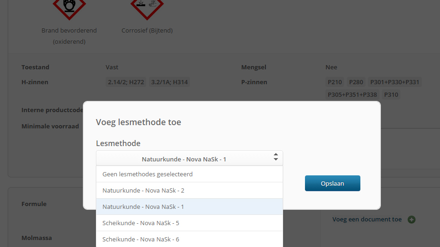Choose Natuurkunde - Nova NaSk - 1 in list
Image resolution: width=440 pixels, height=247 pixels.
pos(190,207)
